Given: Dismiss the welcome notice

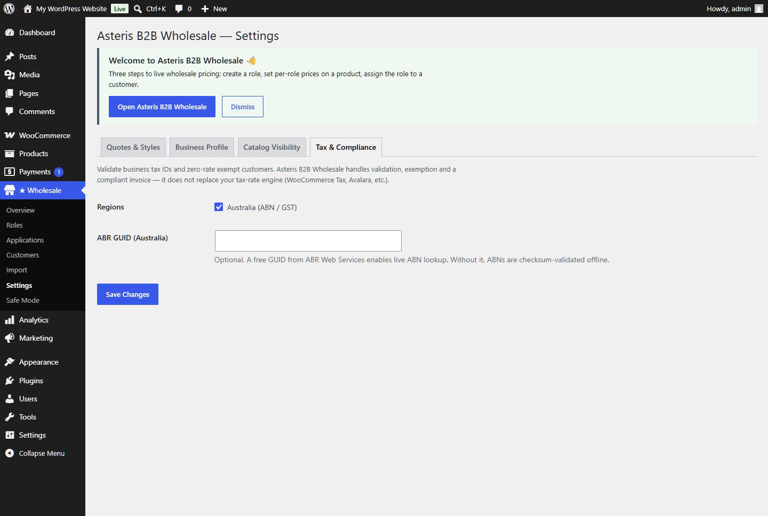Looking at the screenshot, I should 243,107.
